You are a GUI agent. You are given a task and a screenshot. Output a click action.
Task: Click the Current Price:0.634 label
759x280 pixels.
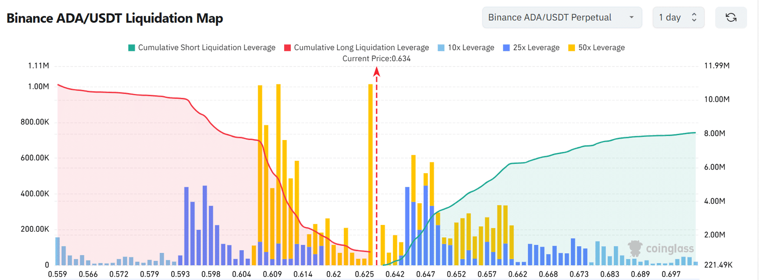(377, 59)
